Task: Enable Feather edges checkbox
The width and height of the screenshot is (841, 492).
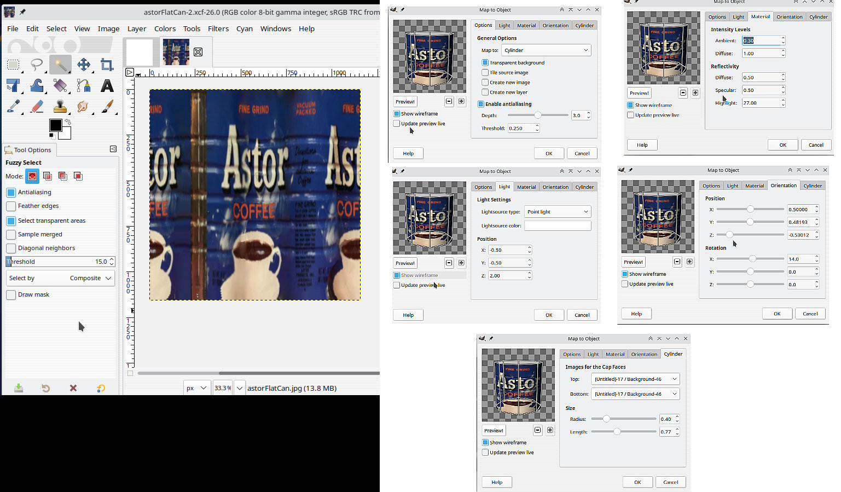Action: click(x=11, y=206)
